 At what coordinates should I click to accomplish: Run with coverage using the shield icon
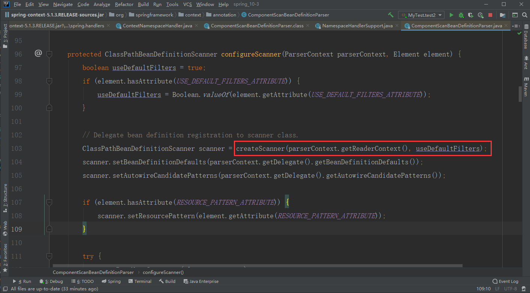[x=471, y=15]
